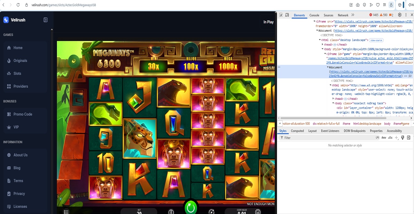Click the shield protection icon in the browser toolbar
414x214 pixels.
[x=365, y=5]
